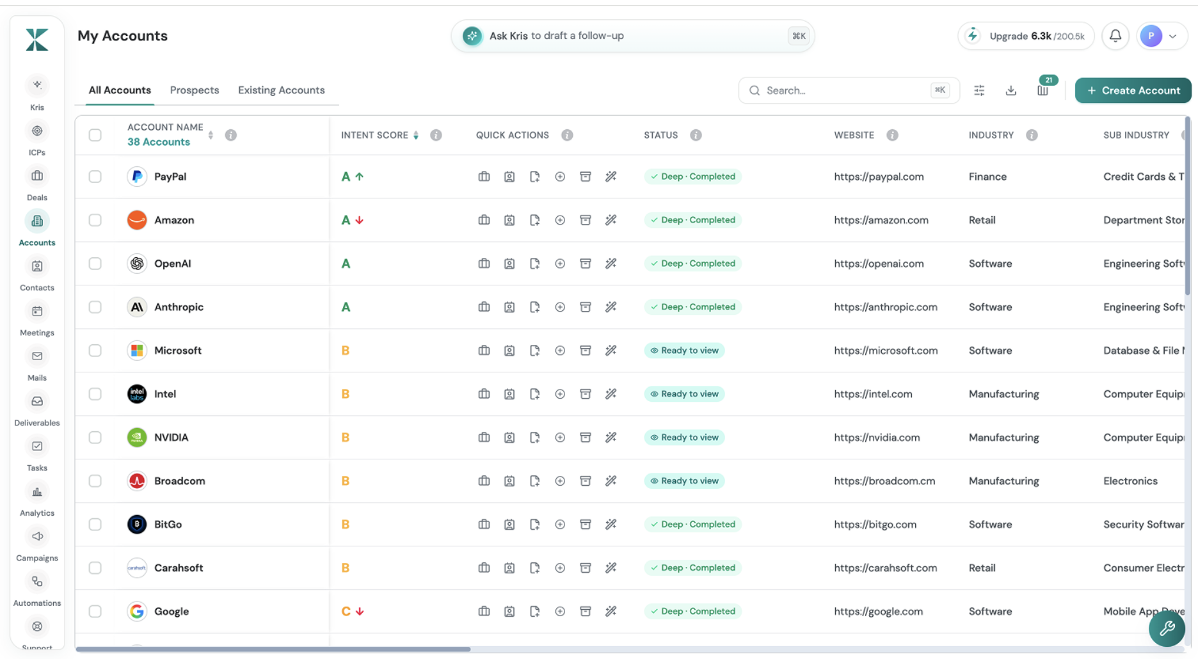1198x659 pixels.
Task: Click briefcase quick action for PayPal
Action: tap(484, 177)
